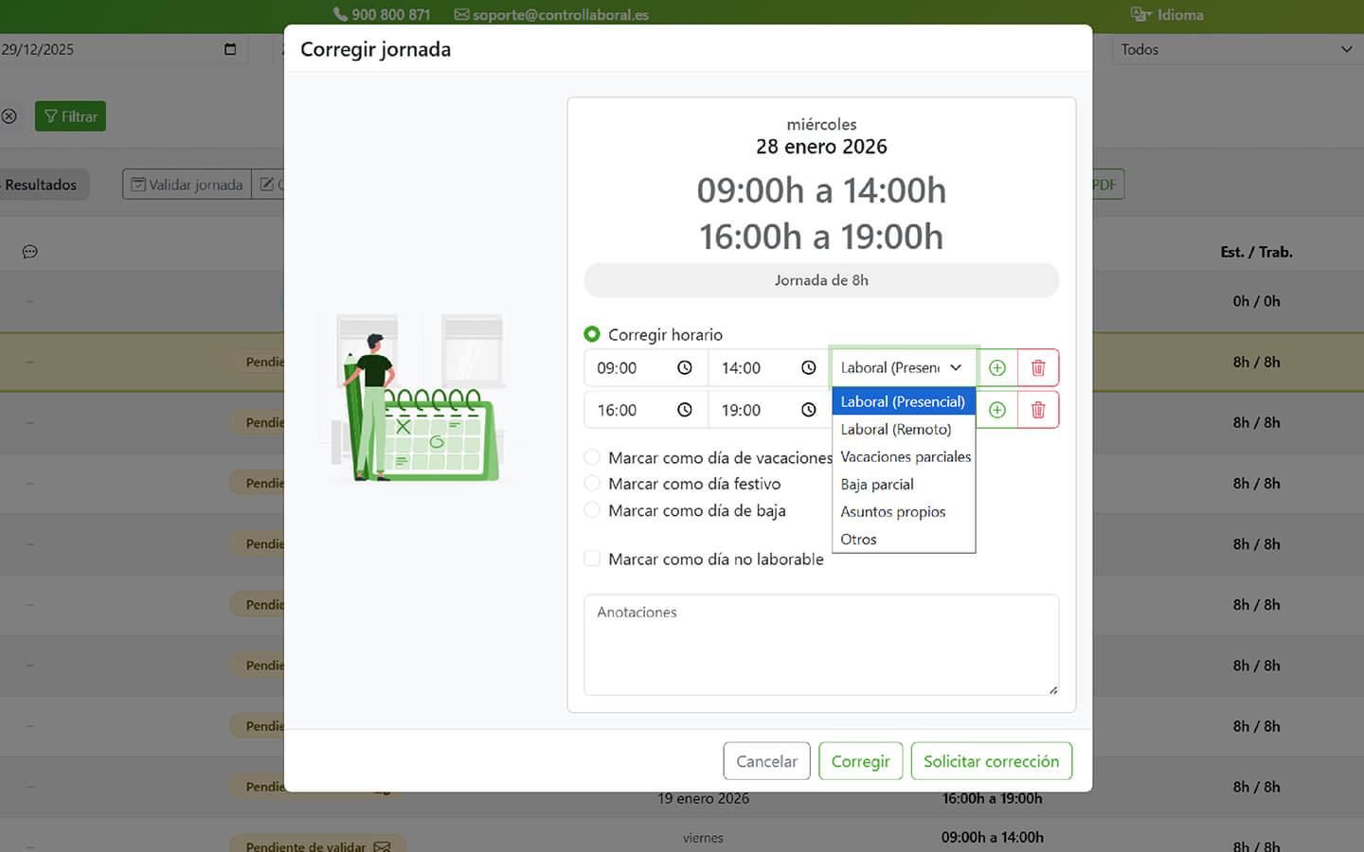Click the phone icon next to 900 800 871
Viewport: 1364px width, 852px height.
[x=339, y=14]
